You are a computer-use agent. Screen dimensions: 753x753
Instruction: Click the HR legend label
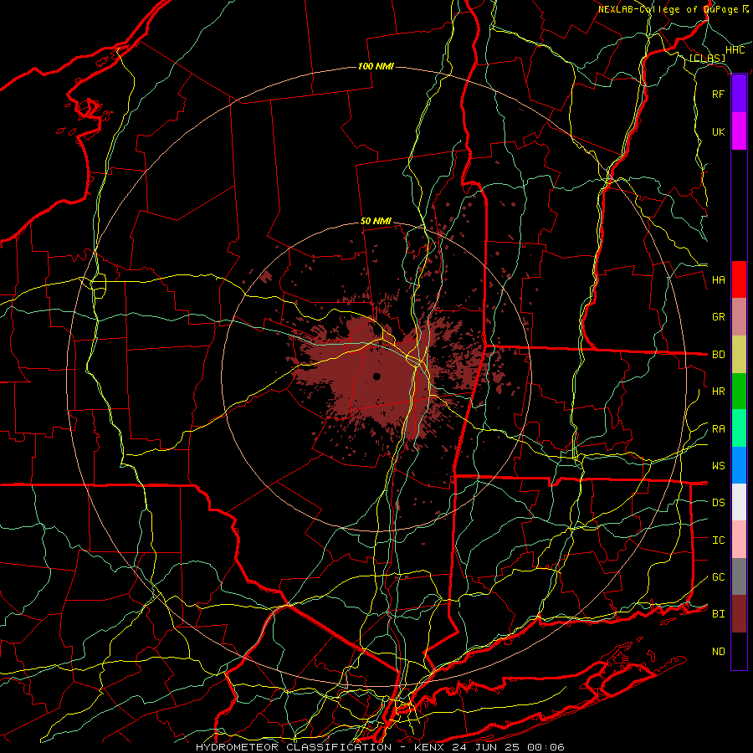coord(718,392)
